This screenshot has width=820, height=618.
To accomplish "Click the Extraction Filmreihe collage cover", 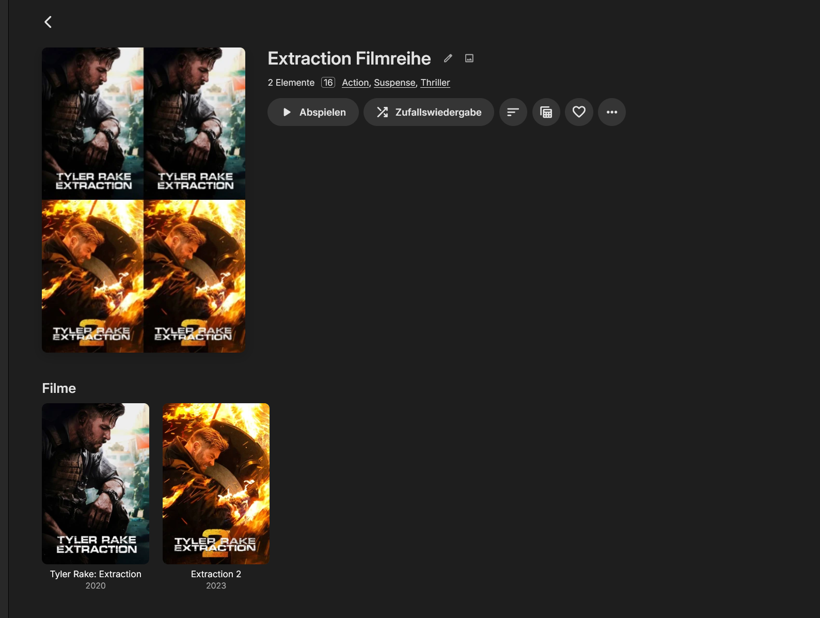I will click(144, 200).
